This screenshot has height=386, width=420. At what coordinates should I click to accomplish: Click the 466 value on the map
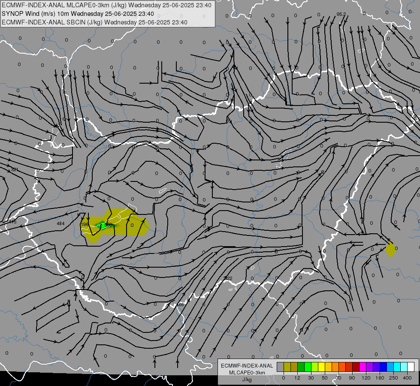tap(180, 305)
